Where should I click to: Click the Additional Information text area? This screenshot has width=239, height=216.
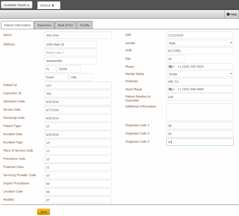coord(199,112)
